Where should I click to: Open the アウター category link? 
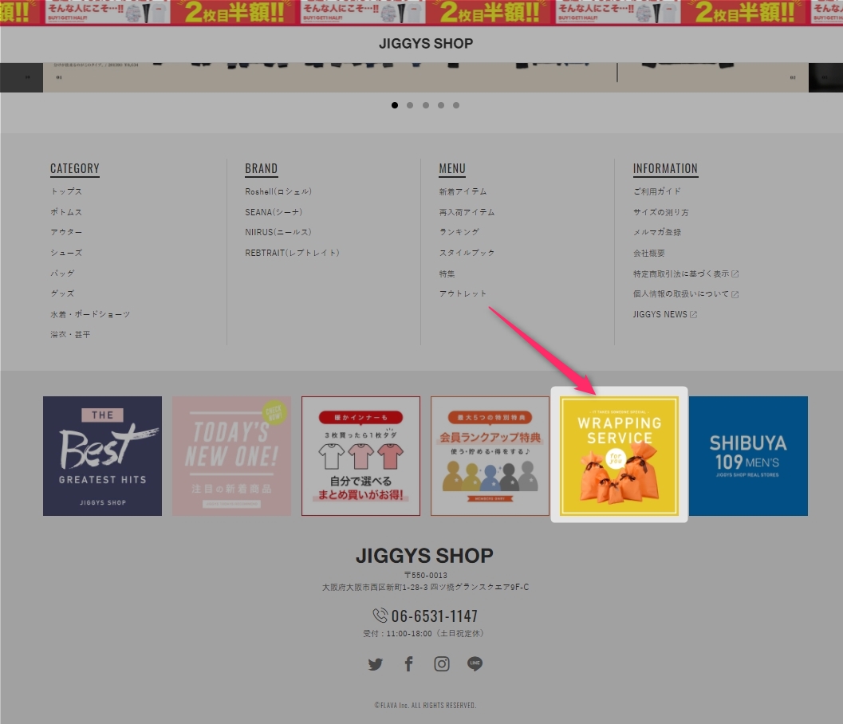click(x=66, y=232)
